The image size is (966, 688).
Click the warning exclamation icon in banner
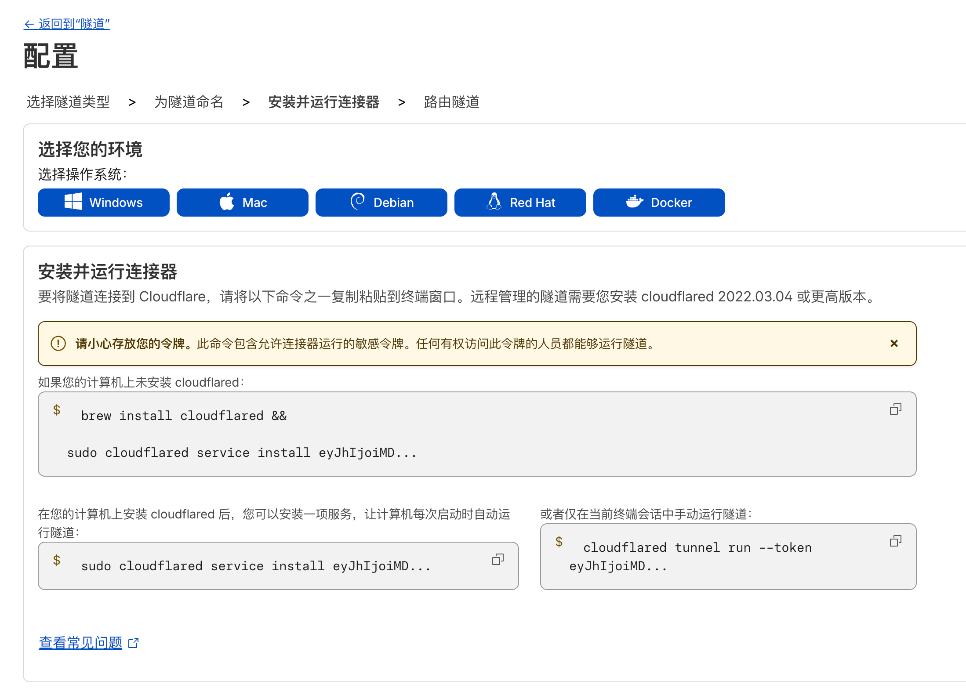coord(58,344)
